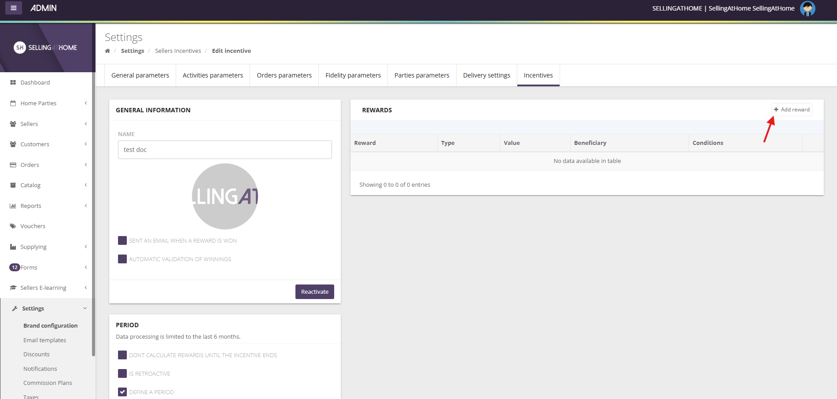
Task: Open Email templates settings
Action: point(44,340)
